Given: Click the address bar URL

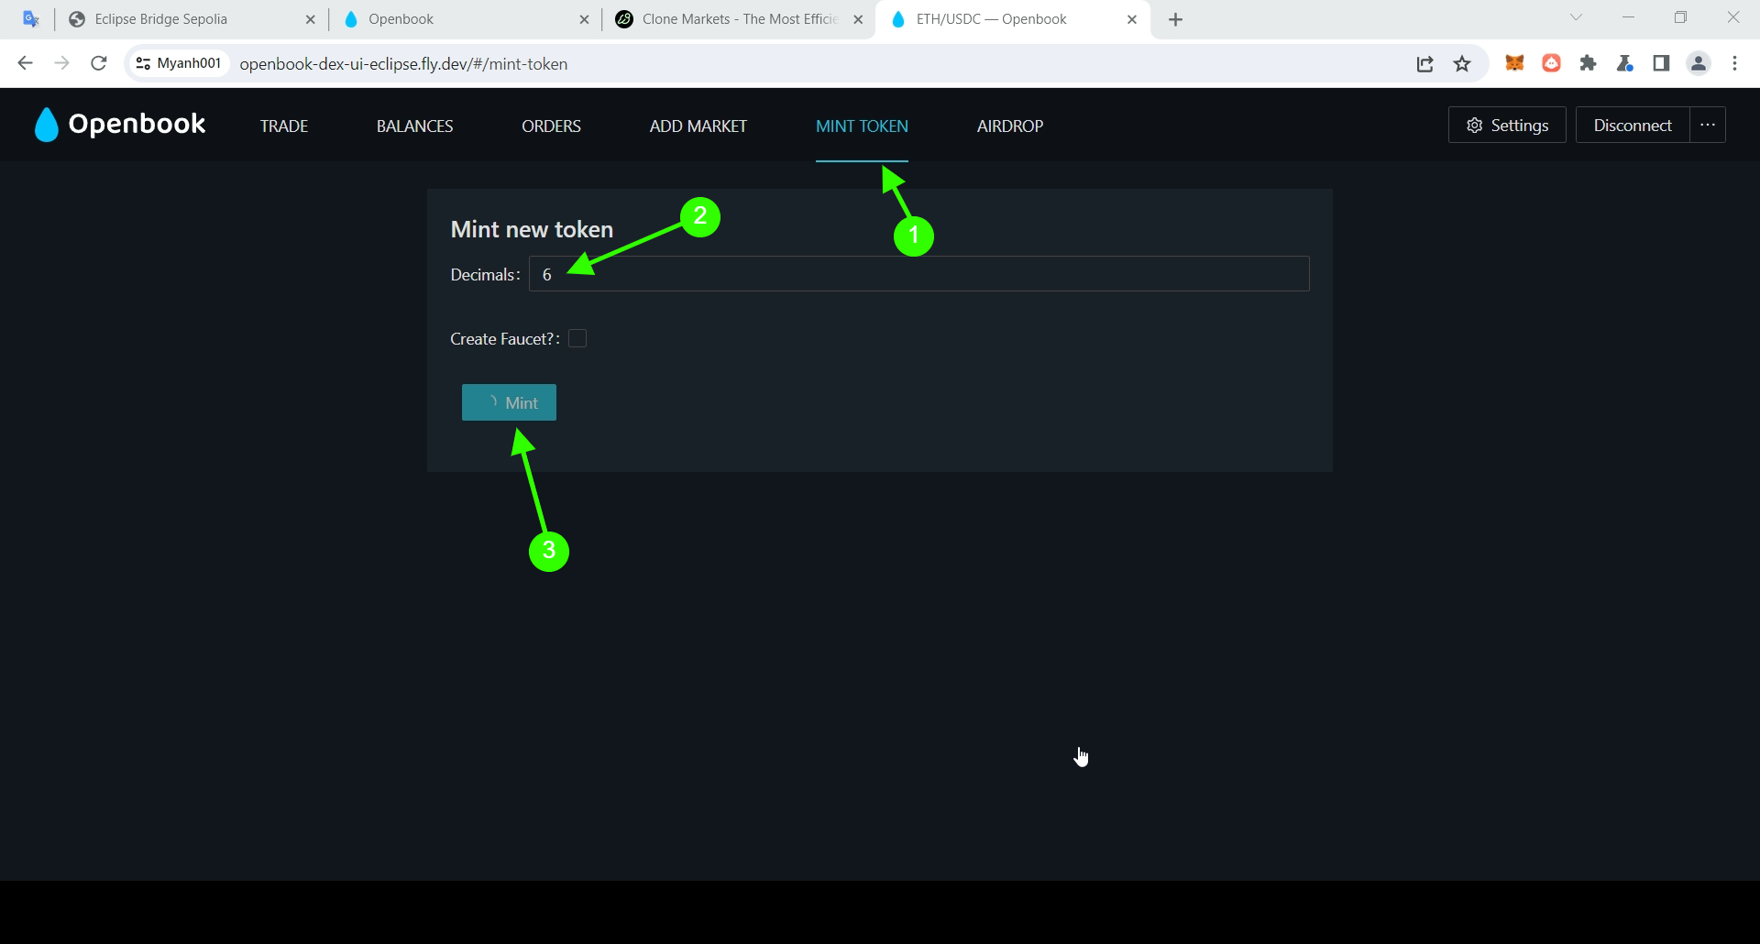Looking at the screenshot, I should [403, 64].
